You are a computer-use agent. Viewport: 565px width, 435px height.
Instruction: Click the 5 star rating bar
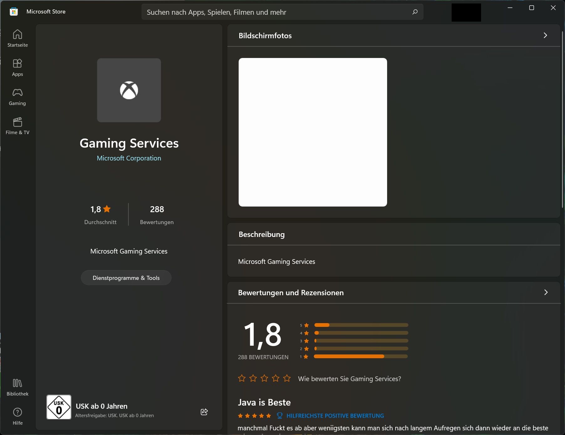(361, 325)
